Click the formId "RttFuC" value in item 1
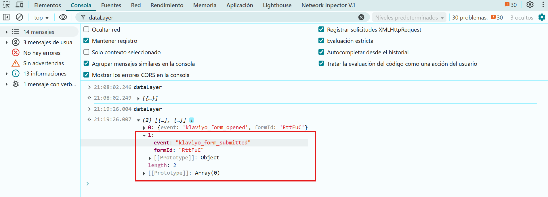548x197 pixels. 191,150
